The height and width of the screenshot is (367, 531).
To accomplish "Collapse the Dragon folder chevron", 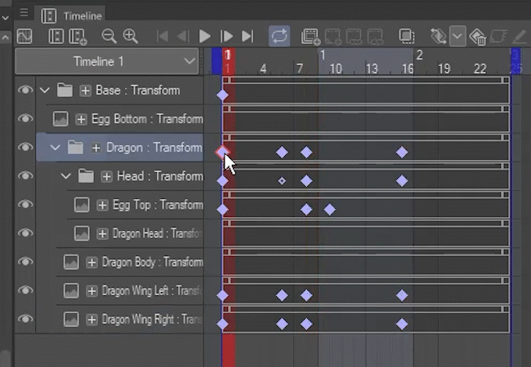I will (55, 148).
